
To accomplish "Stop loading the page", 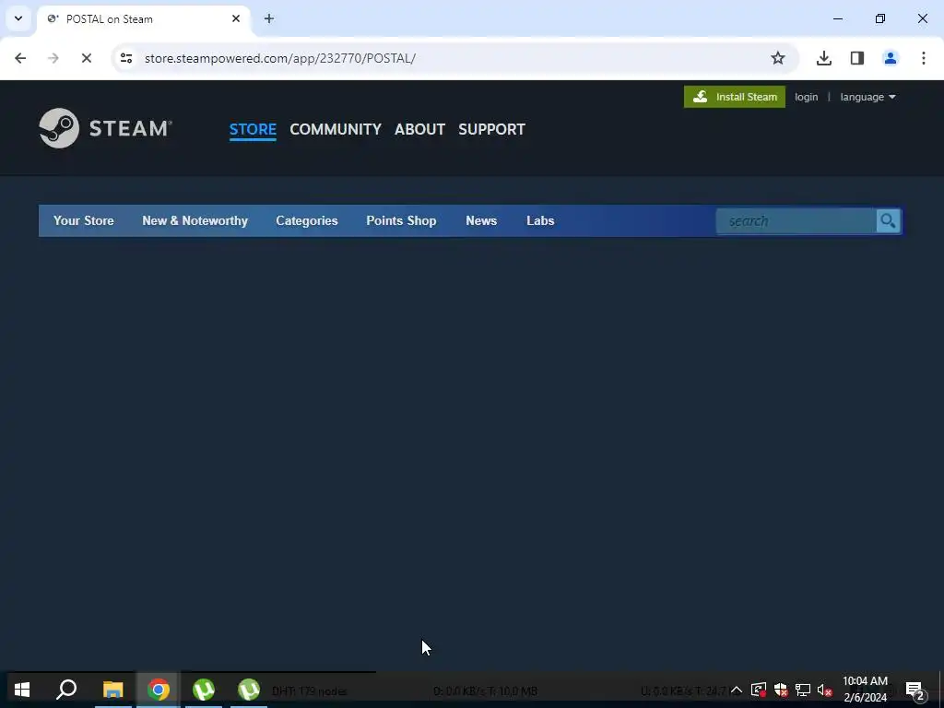I will [86, 58].
